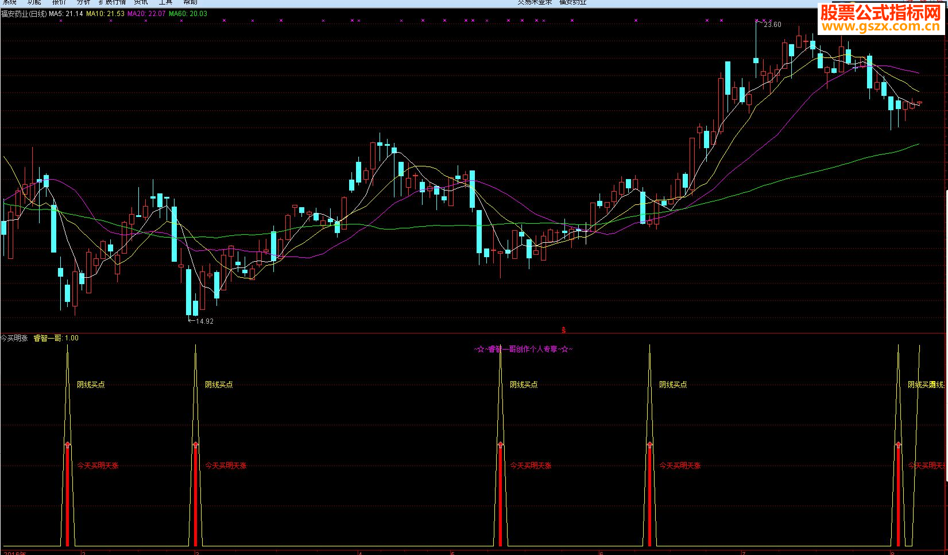Select the 福安药业(日线) chart title
The image size is (948, 555).
click(24, 14)
